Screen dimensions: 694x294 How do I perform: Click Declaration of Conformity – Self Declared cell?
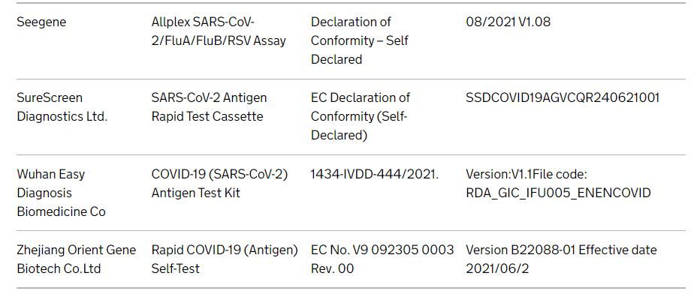tap(359, 40)
